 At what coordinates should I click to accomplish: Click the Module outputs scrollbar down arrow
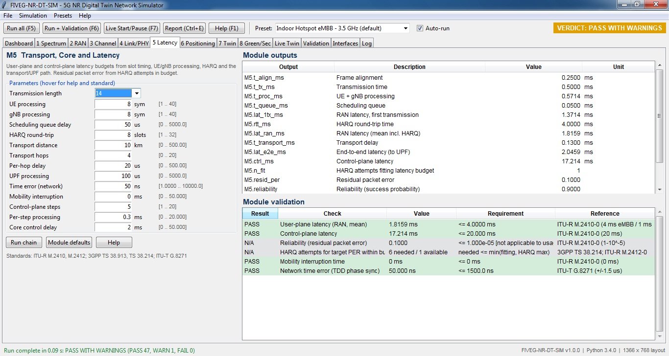[x=659, y=189]
